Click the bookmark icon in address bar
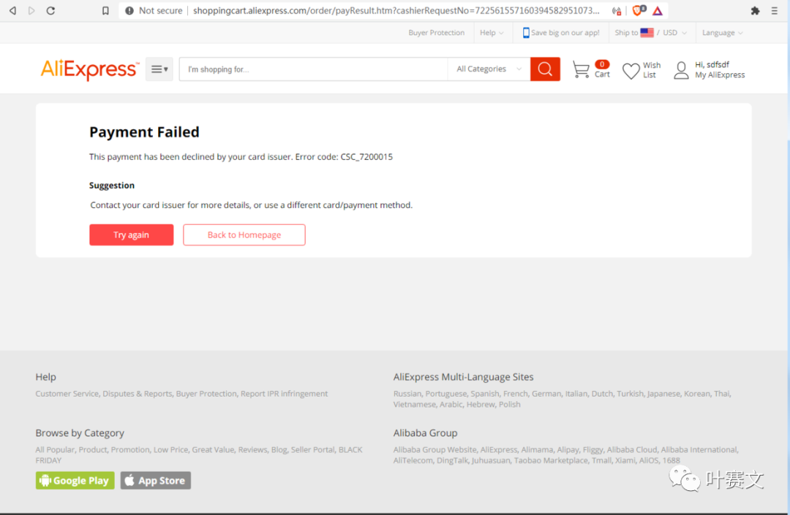Viewport: 790px width, 515px height. pyautogui.click(x=105, y=11)
